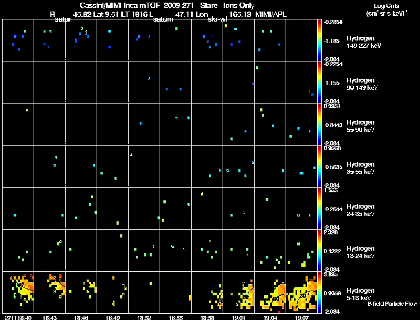Click the '47.11' L-shell value in the header
The width and height of the screenshot is (420, 320).
[184, 14]
